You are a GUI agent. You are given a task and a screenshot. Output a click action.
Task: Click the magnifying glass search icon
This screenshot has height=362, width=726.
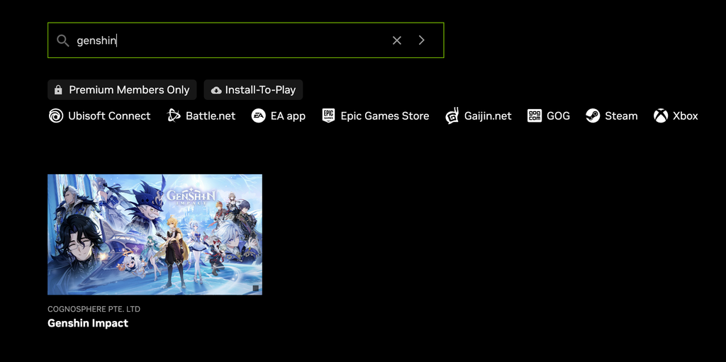pos(63,40)
